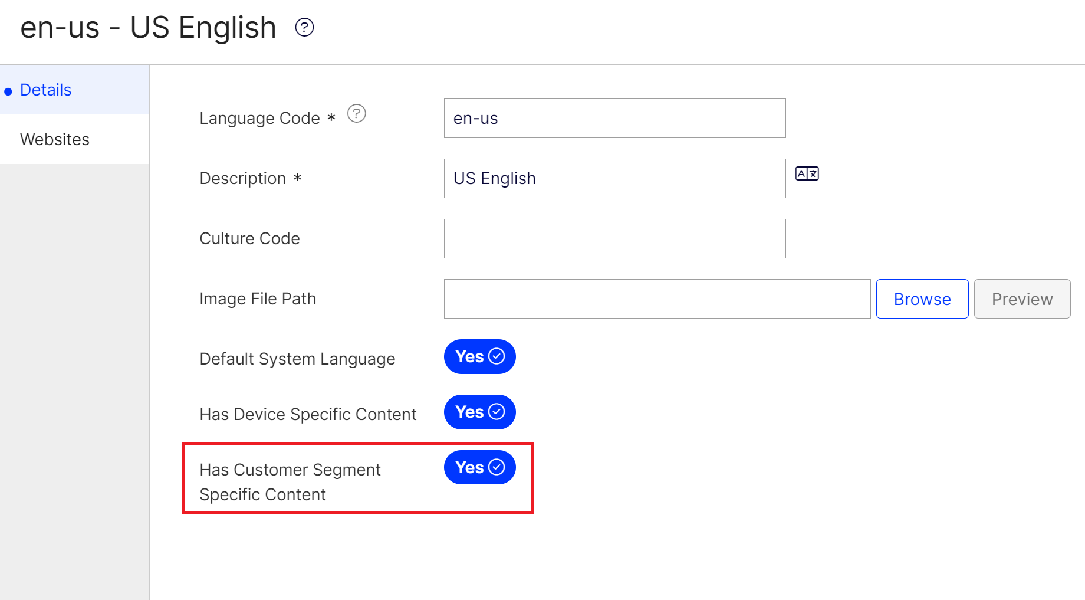Screen dimensions: 1085x600
Task: Select the Details tab
Action: click(x=74, y=90)
